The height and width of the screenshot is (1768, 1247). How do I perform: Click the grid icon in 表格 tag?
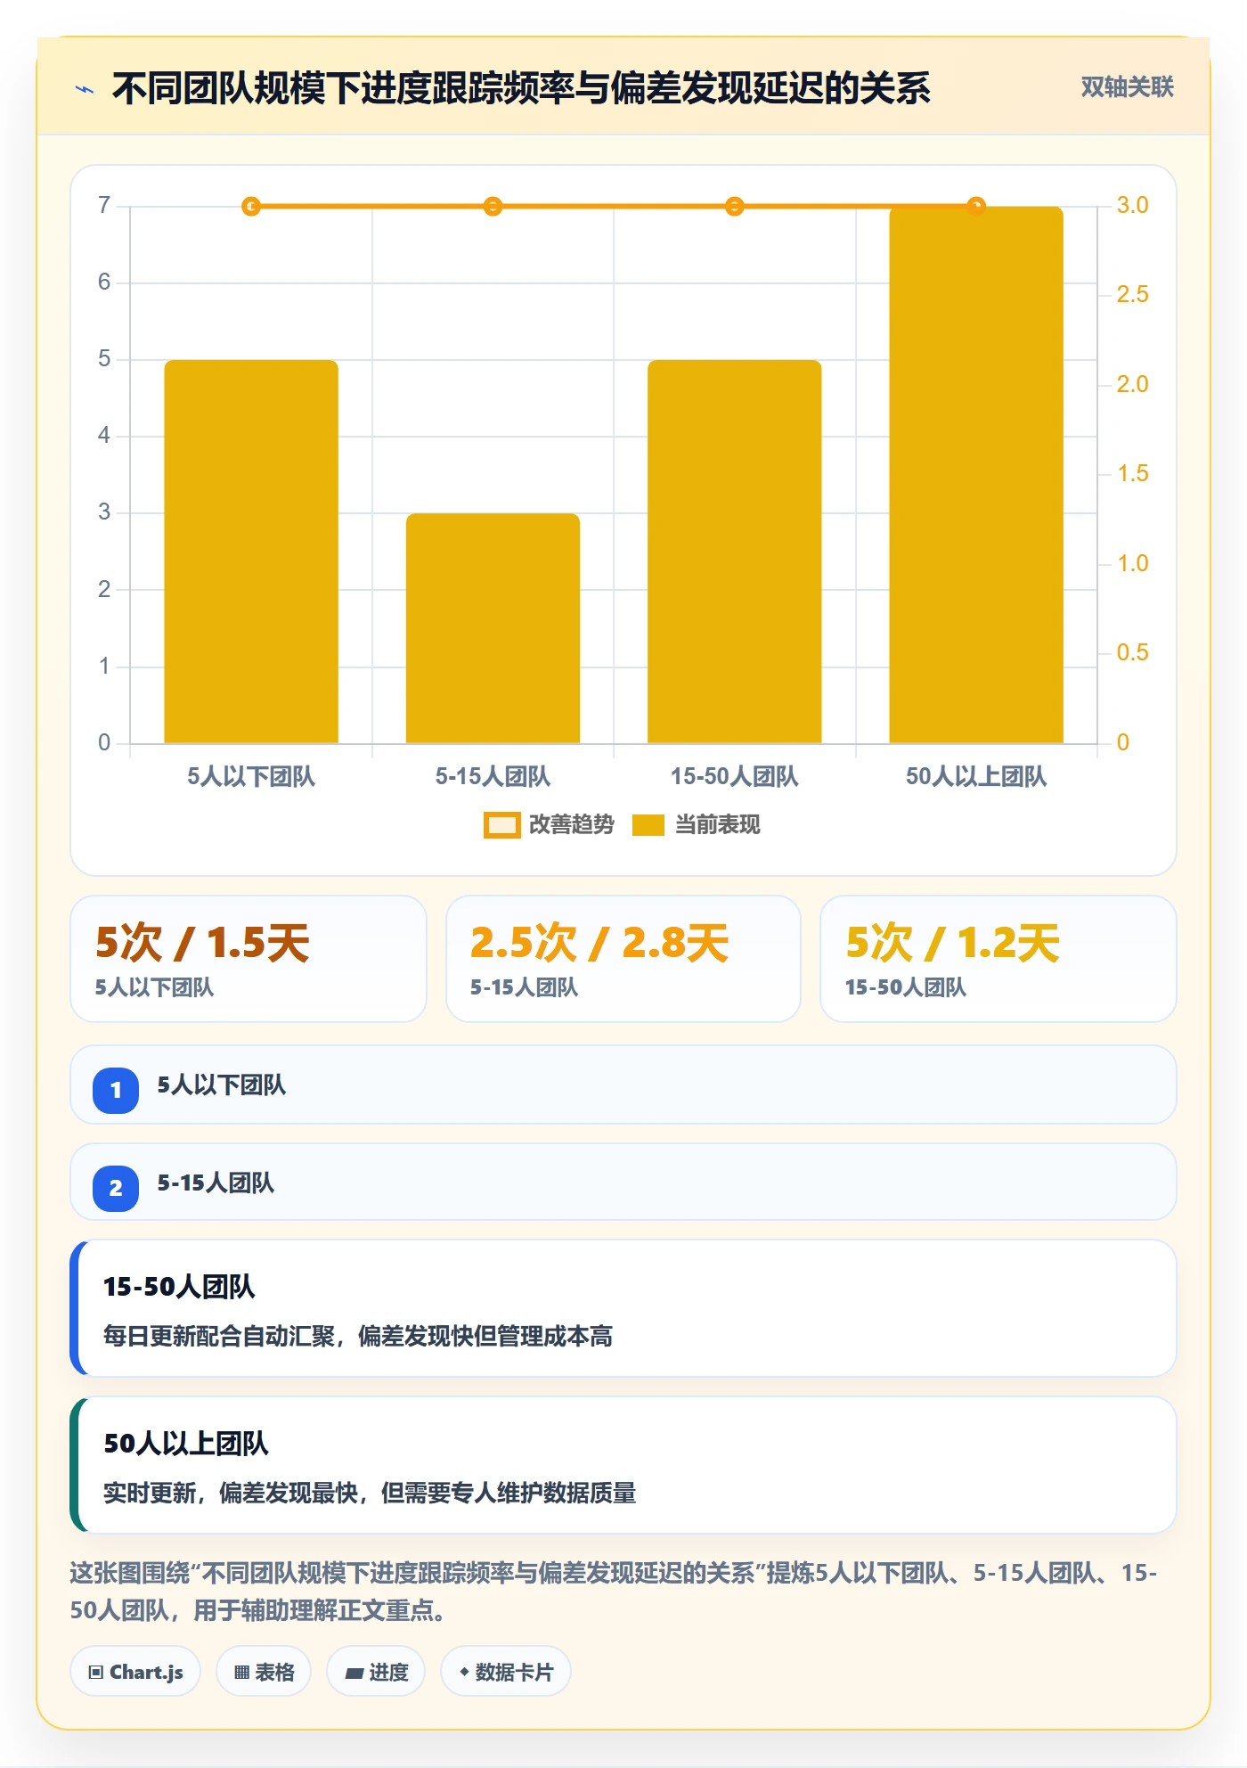241,1673
